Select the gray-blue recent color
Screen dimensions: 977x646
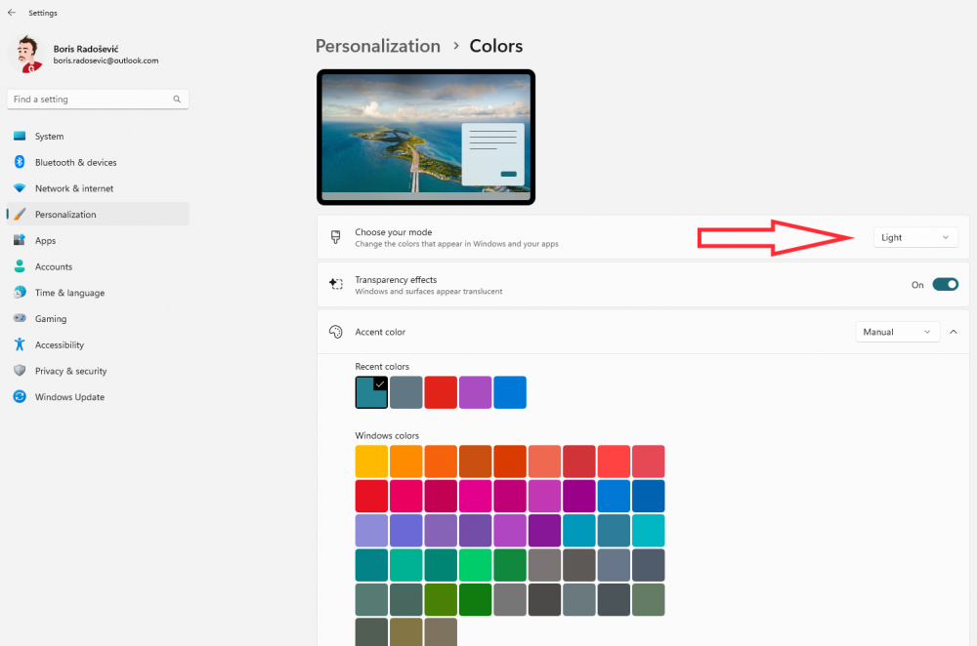(406, 392)
